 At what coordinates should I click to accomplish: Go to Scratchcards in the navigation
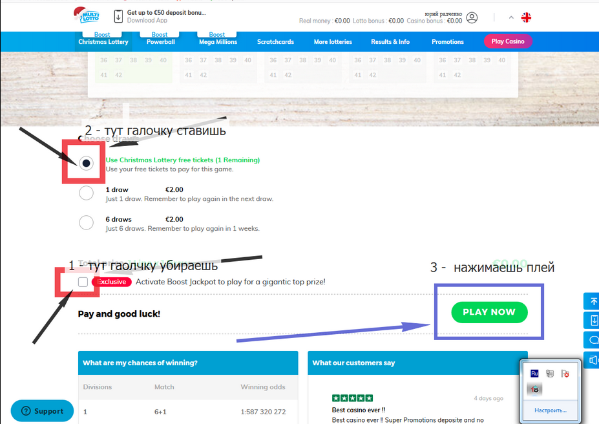pyautogui.click(x=275, y=42)
